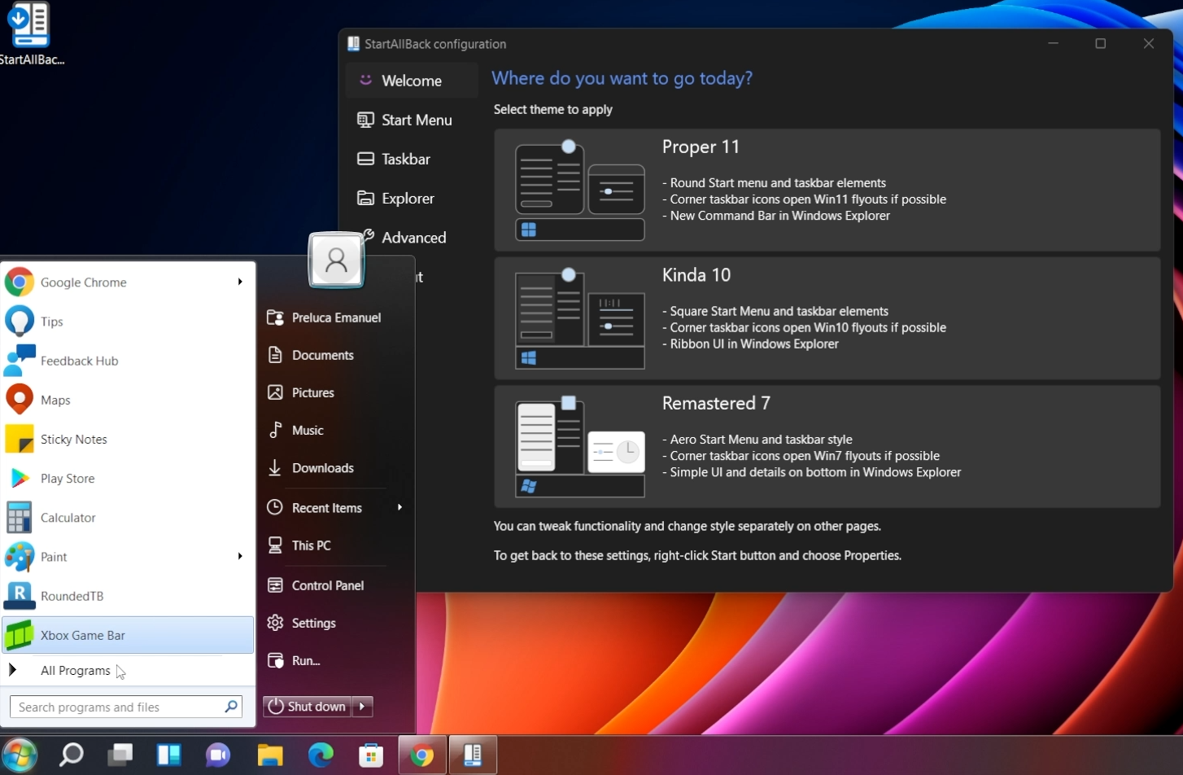Screen dimensions: 1183x775
Task: Apply the Kinda 10 theme
Action: (827, 317)
